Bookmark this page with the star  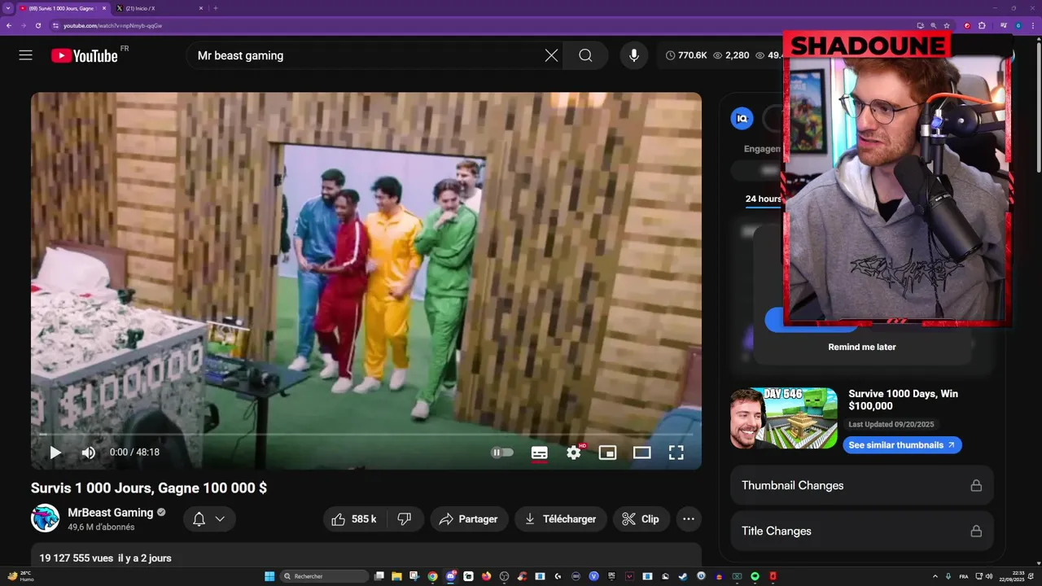tap(947, 25)
